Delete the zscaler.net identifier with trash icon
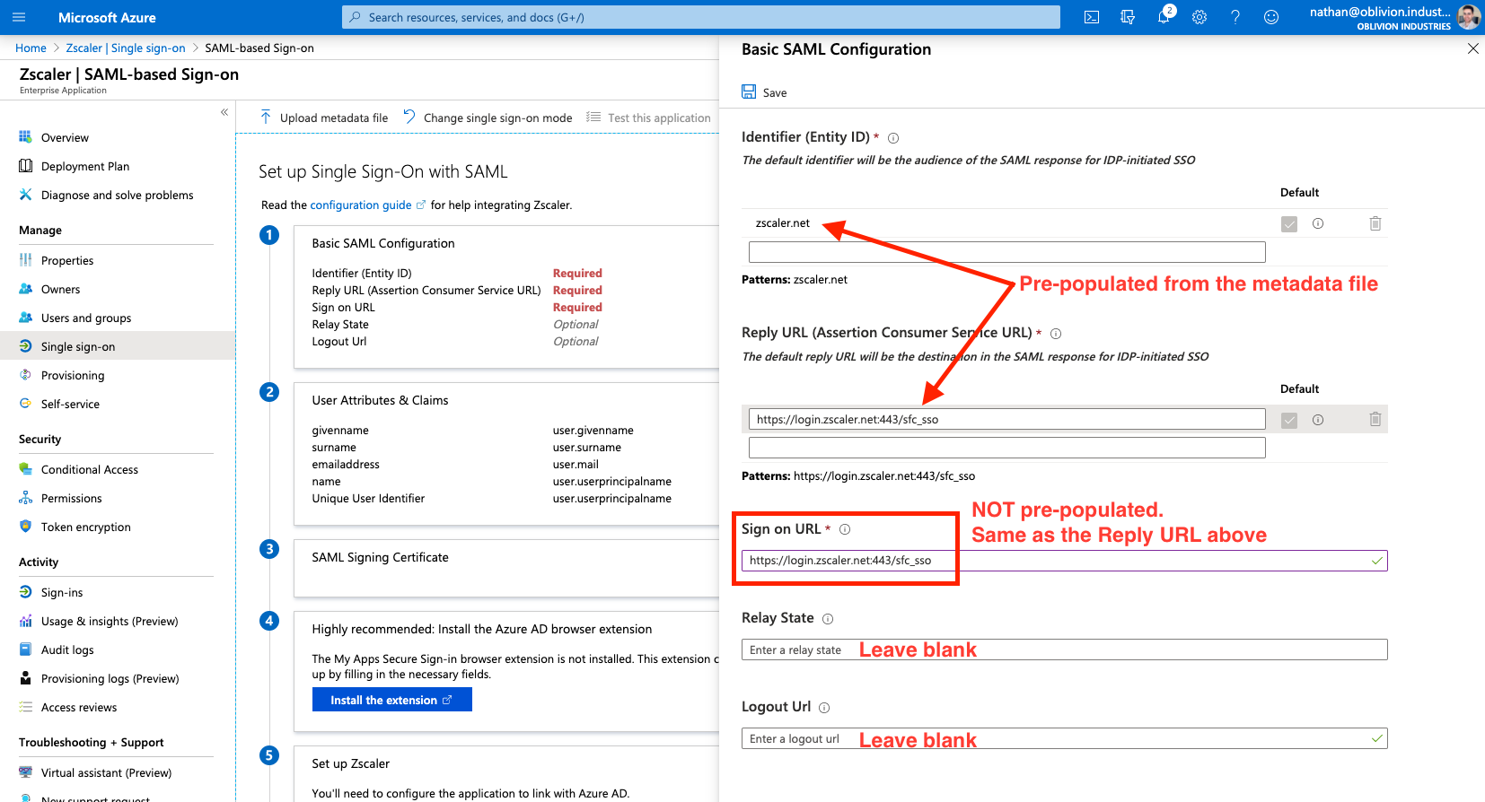Screen dimensions: 1485x802 [x=1375, y=223]
